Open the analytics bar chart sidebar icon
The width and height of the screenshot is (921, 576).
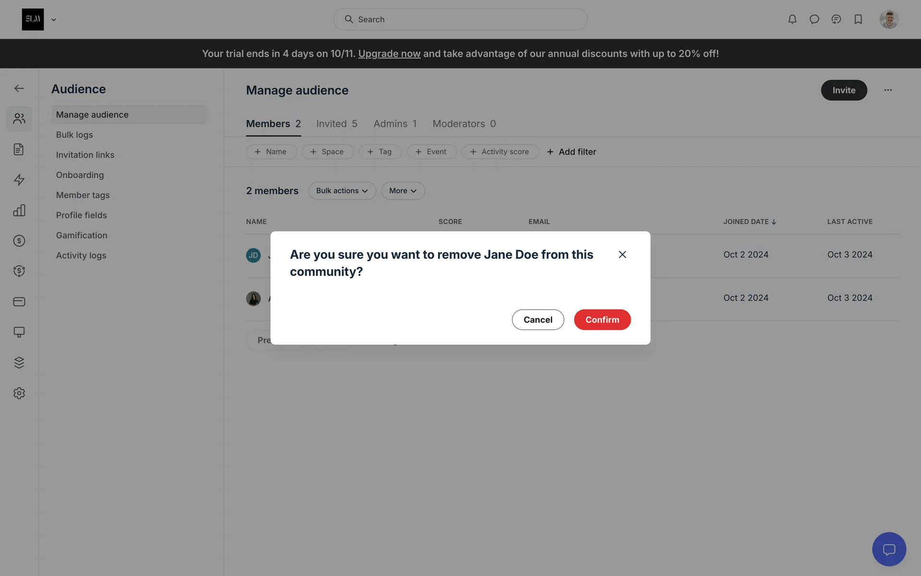pos(19,210)
